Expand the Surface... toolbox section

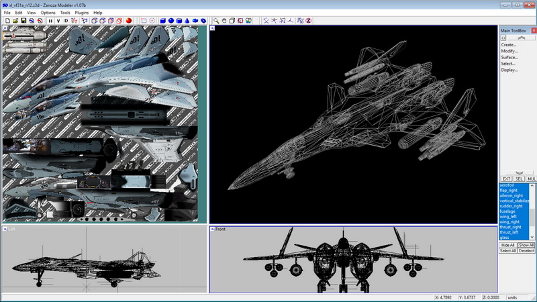pos(509,57)
